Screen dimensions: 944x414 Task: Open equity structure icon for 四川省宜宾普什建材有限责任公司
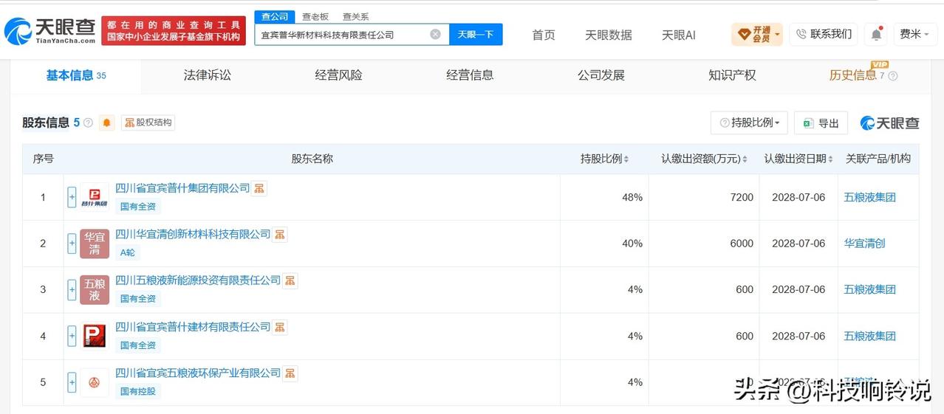(x=280, y=327)
